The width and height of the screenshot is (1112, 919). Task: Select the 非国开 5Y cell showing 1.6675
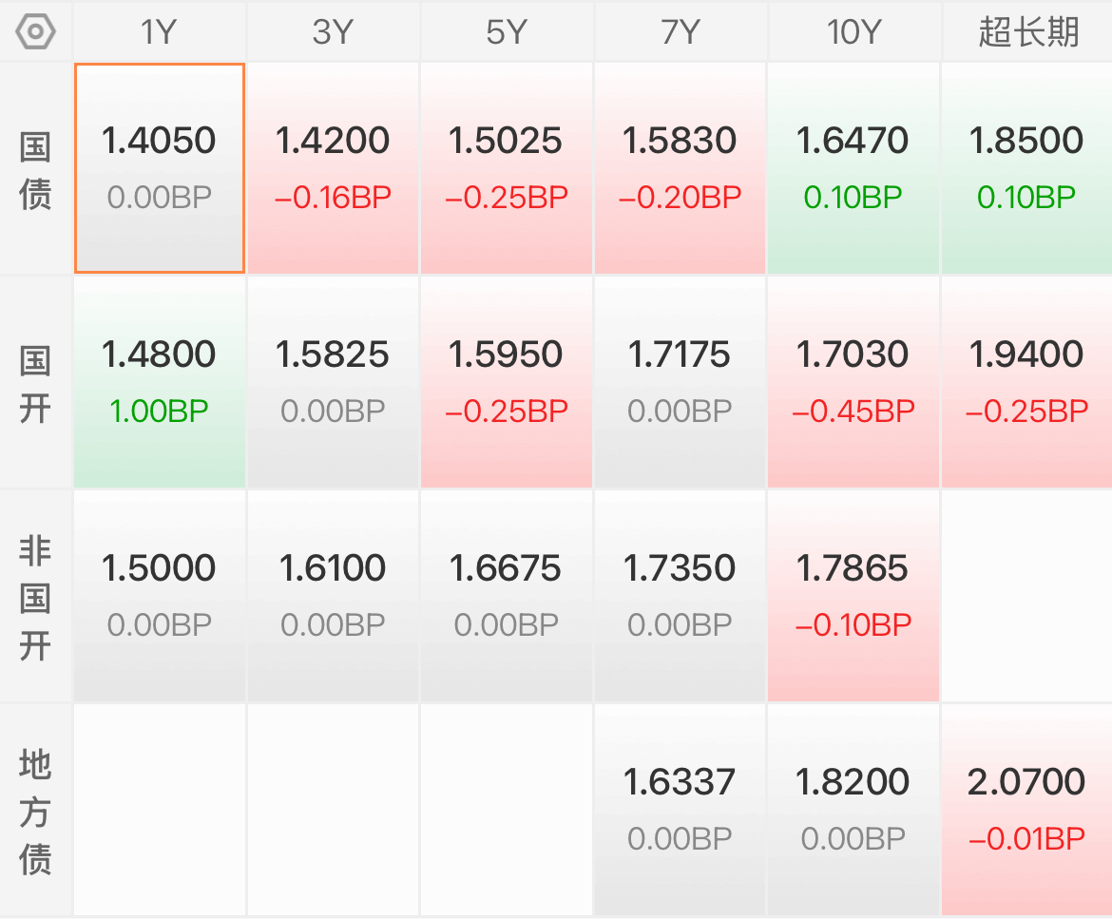coord(507,596)
